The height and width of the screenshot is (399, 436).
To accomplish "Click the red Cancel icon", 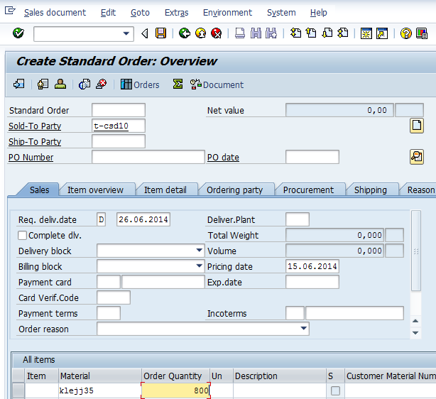I will [x=217, y=33].
